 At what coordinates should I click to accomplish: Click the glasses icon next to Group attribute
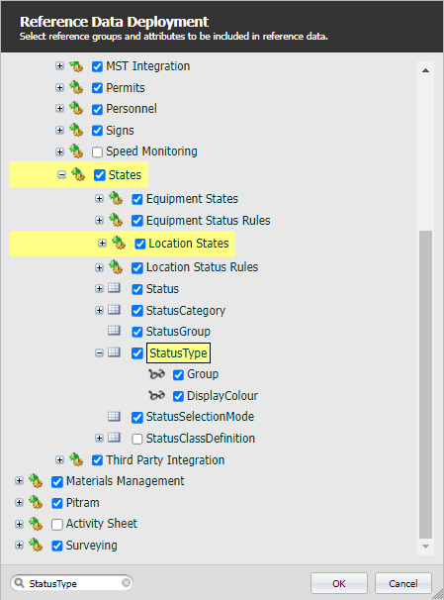click(156, 374)
